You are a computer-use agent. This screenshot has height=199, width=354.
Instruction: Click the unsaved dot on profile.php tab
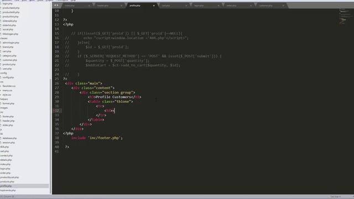point(154,6)
